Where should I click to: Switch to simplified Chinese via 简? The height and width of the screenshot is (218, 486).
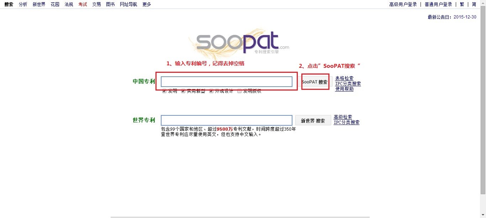tap(474, 4)
